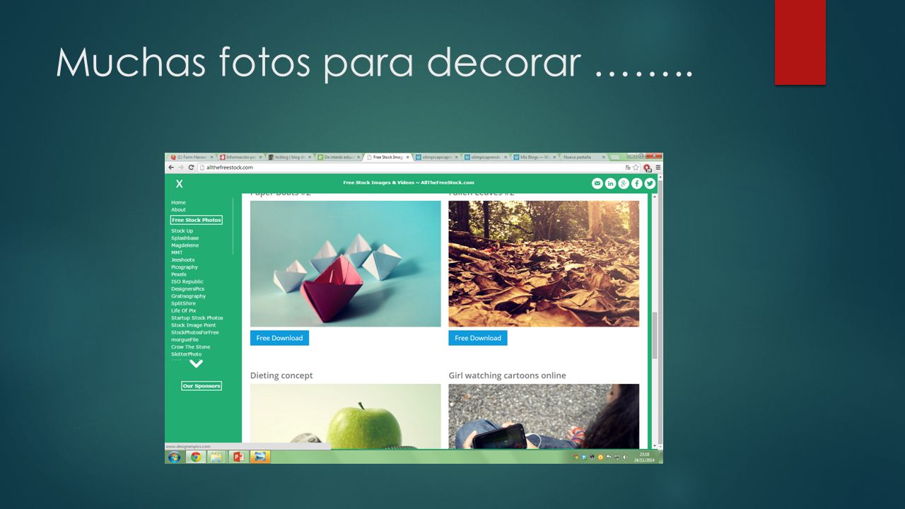
Task: Open the Splashbase sidebar link
Action: 185,238
